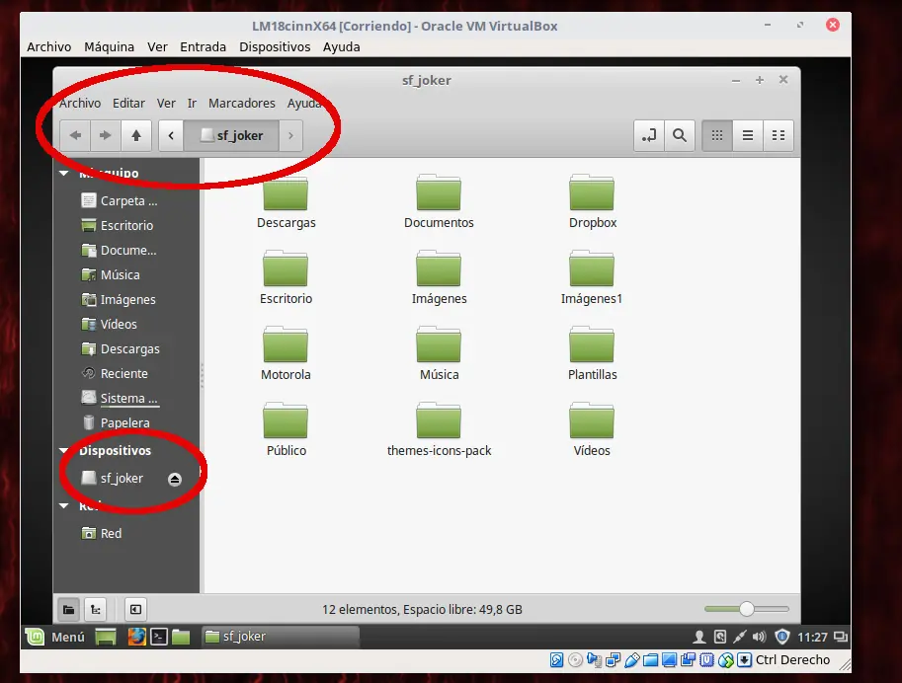The width and height of the screenshot is (902, 683).
Task: Select the Motorola folder
Action: [x=286, y=353]
